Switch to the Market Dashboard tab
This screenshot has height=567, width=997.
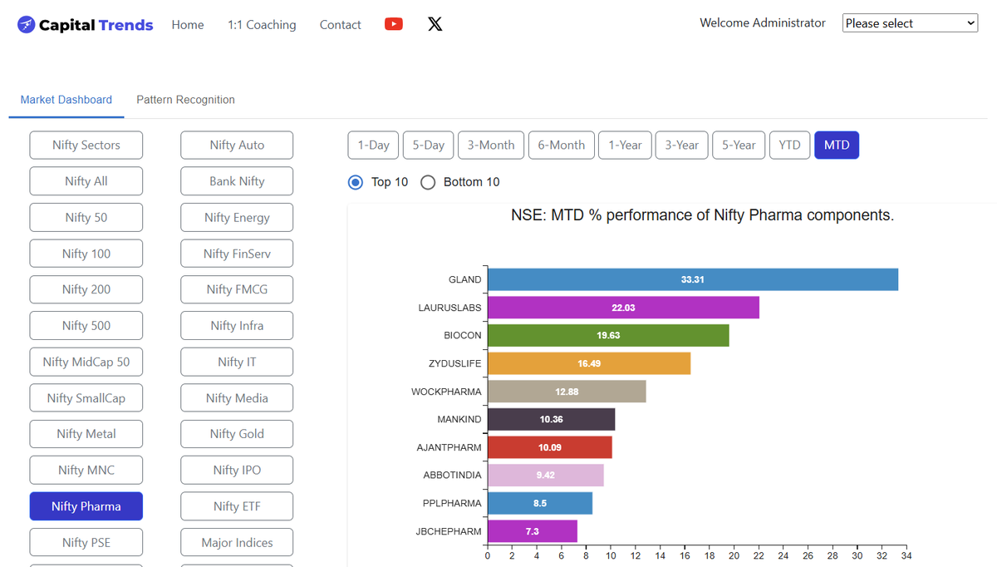(x=66, y=100)
